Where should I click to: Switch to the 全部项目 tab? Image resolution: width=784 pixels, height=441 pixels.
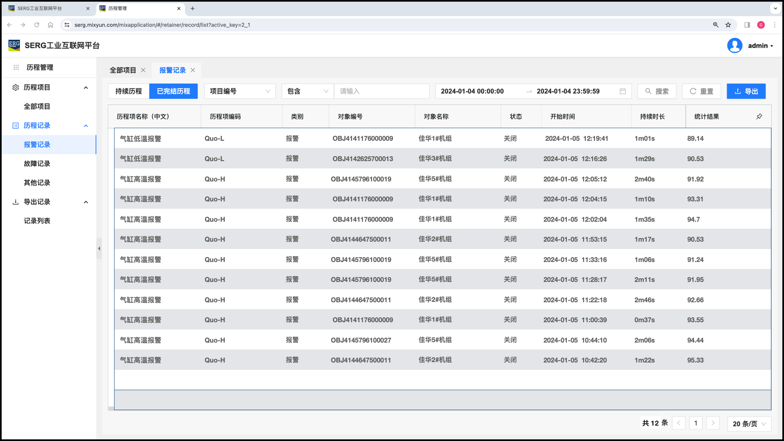(x=123, y=70)
